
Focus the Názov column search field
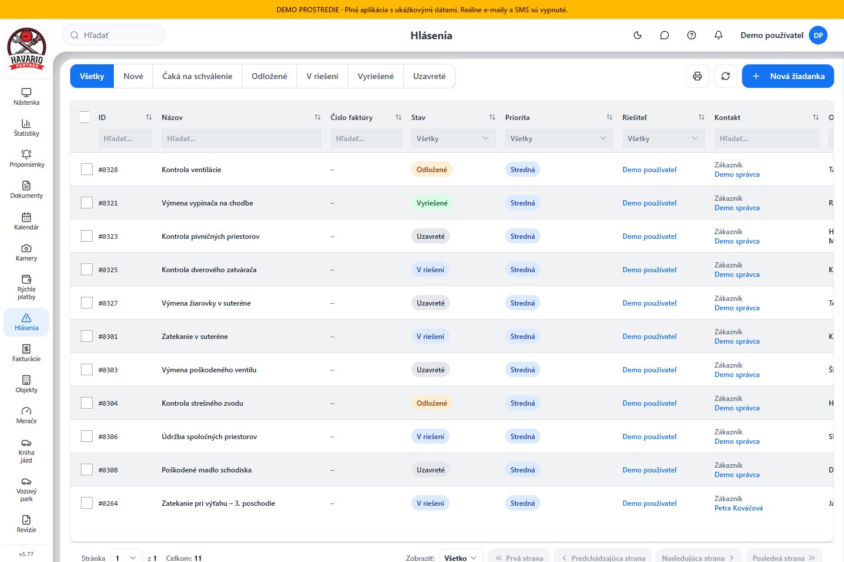[241, 138]
